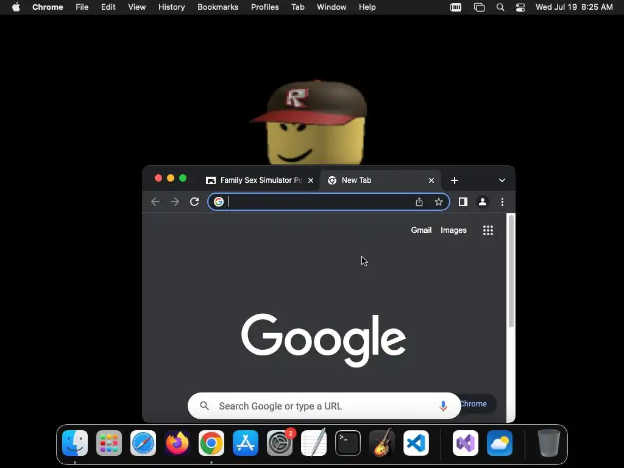624x468 pixels.
Task: Close the New Tab tab
Action: coord(431,180)
